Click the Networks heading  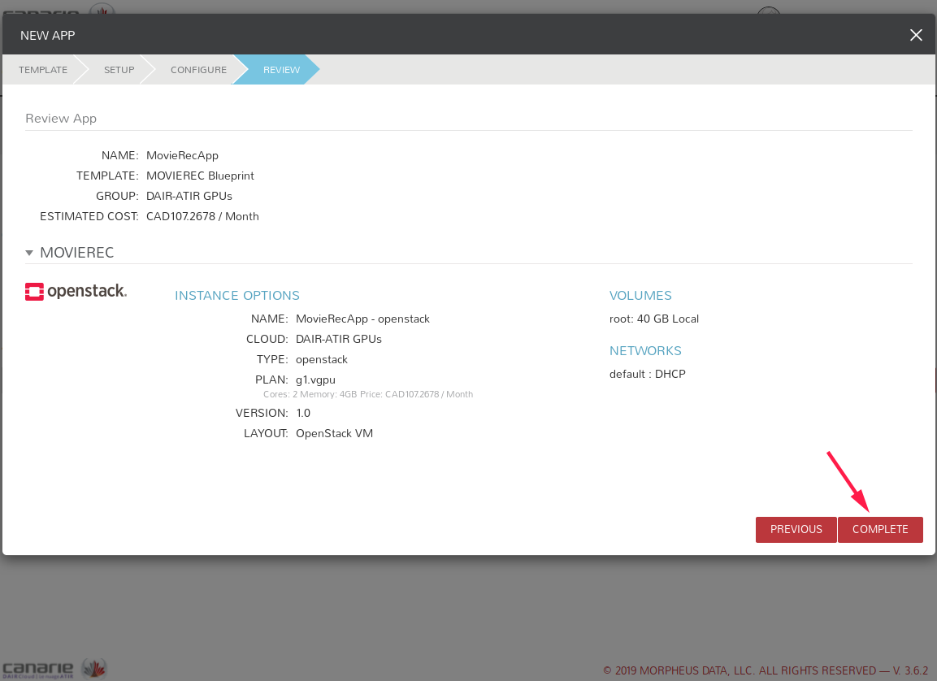645,351
